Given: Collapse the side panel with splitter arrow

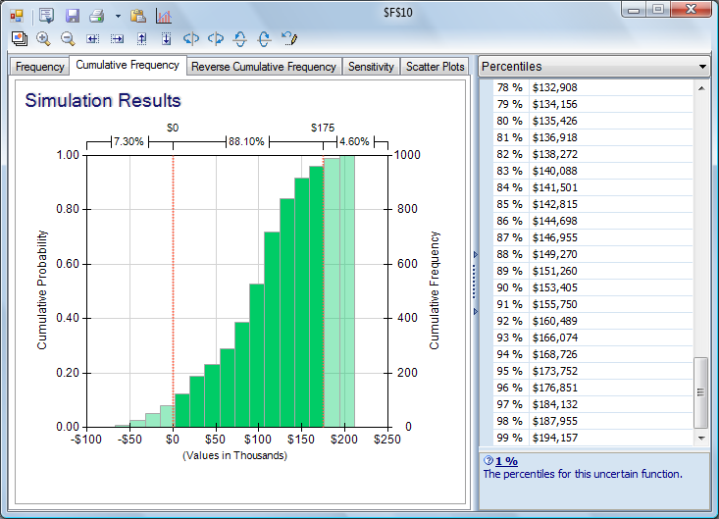Looking at the screenshot, I should pyautogui.click(x=476, y=255).
